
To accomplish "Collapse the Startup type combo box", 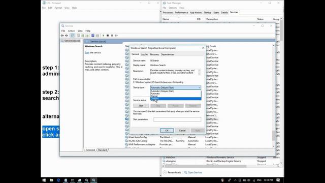I will coord(199,88).
